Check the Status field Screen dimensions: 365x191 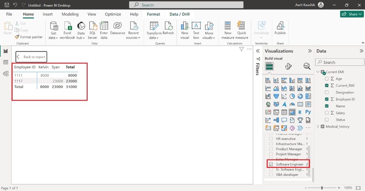click(326, 120)
